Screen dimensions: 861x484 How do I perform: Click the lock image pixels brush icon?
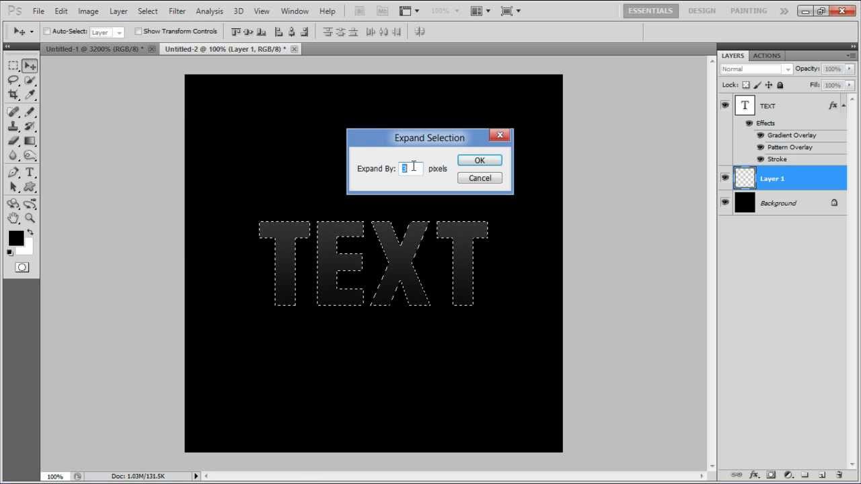757,85
